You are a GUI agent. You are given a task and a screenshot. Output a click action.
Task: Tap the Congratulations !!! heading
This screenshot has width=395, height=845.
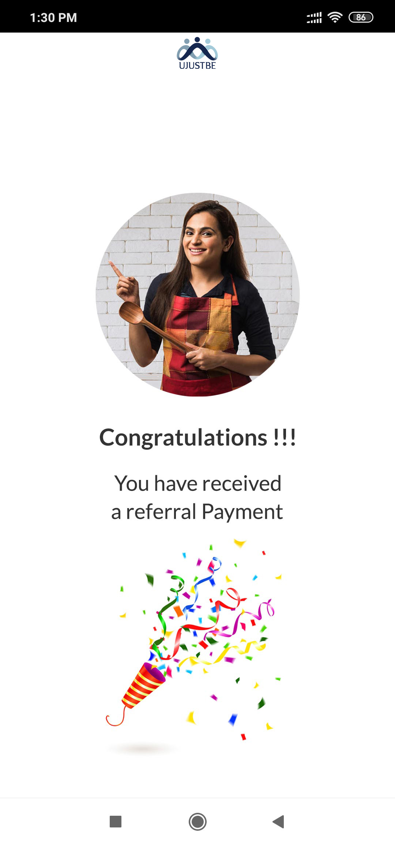coord(197,437)
